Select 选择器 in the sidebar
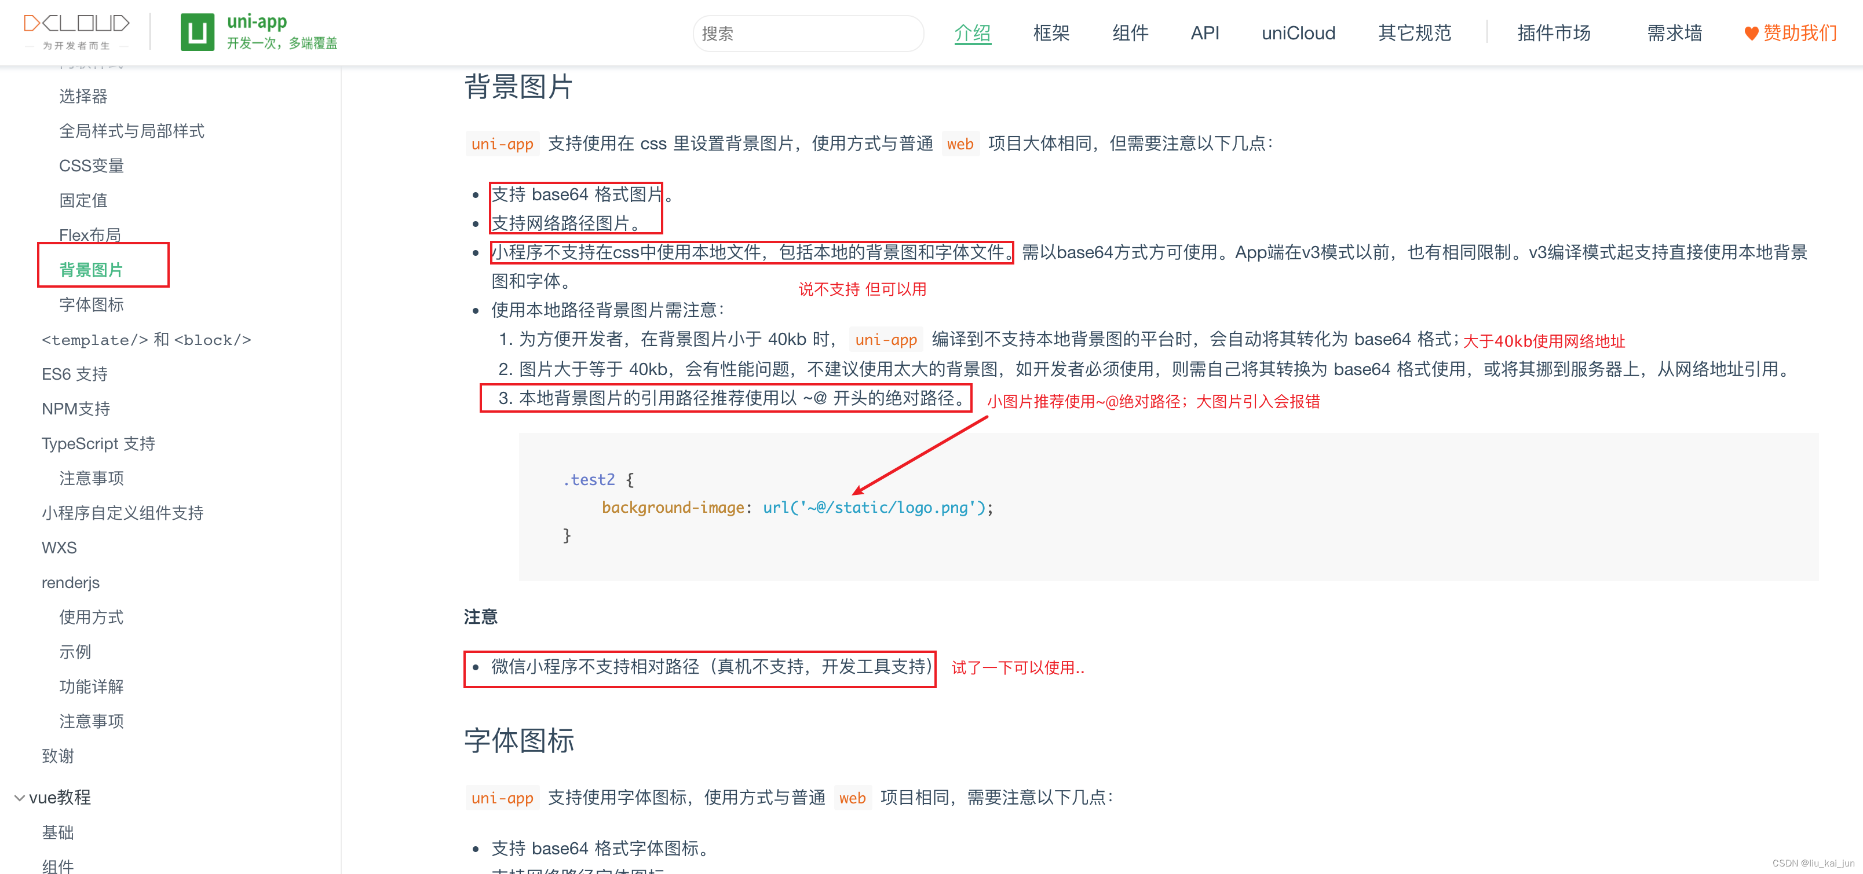 tap(83, 96)
